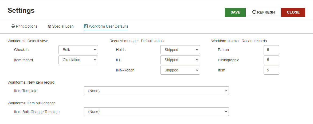This screenshot has height=124, width=313.
Task: Open the Holds default status dropdown
Action: click(180, 50)
